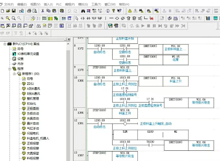This screenshot has height=161, width=220.
Task: Toggle the grid display button
Action: click(28, 19)
